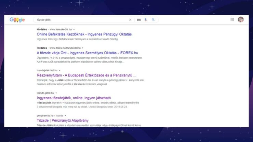Click the www.iforex.hu/tőzsde/demo URL text
Viewport: 253px width, 142px height.
[x=65, y=48]
